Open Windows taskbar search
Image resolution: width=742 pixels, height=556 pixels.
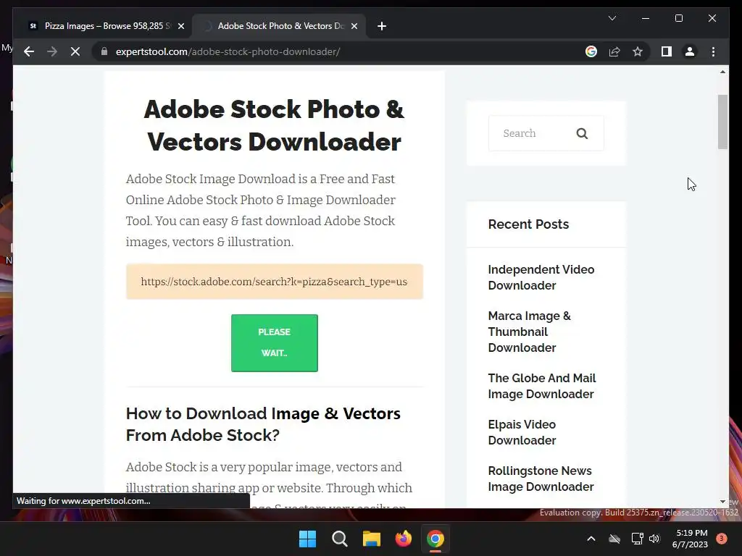(339, 539)
